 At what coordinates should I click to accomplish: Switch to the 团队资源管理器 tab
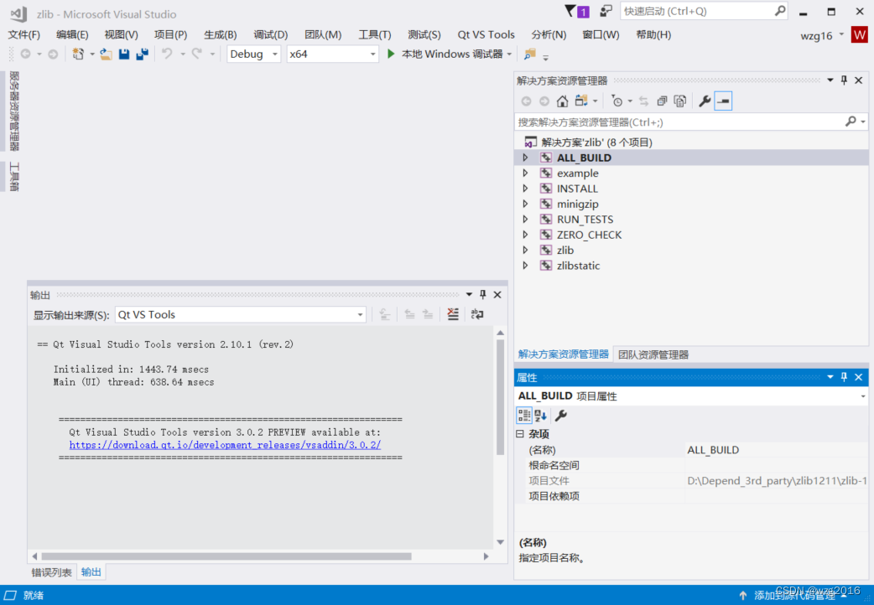coord(653,354)
